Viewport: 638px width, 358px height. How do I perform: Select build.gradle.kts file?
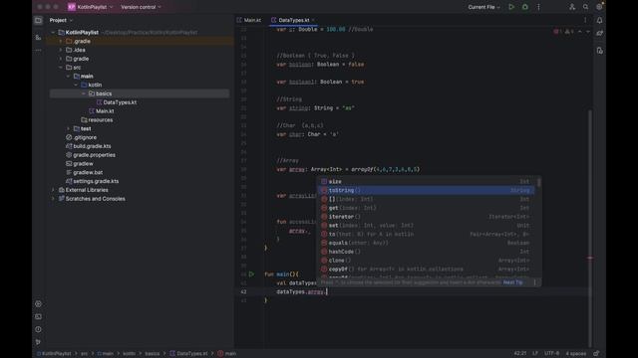tap(92, 146)
